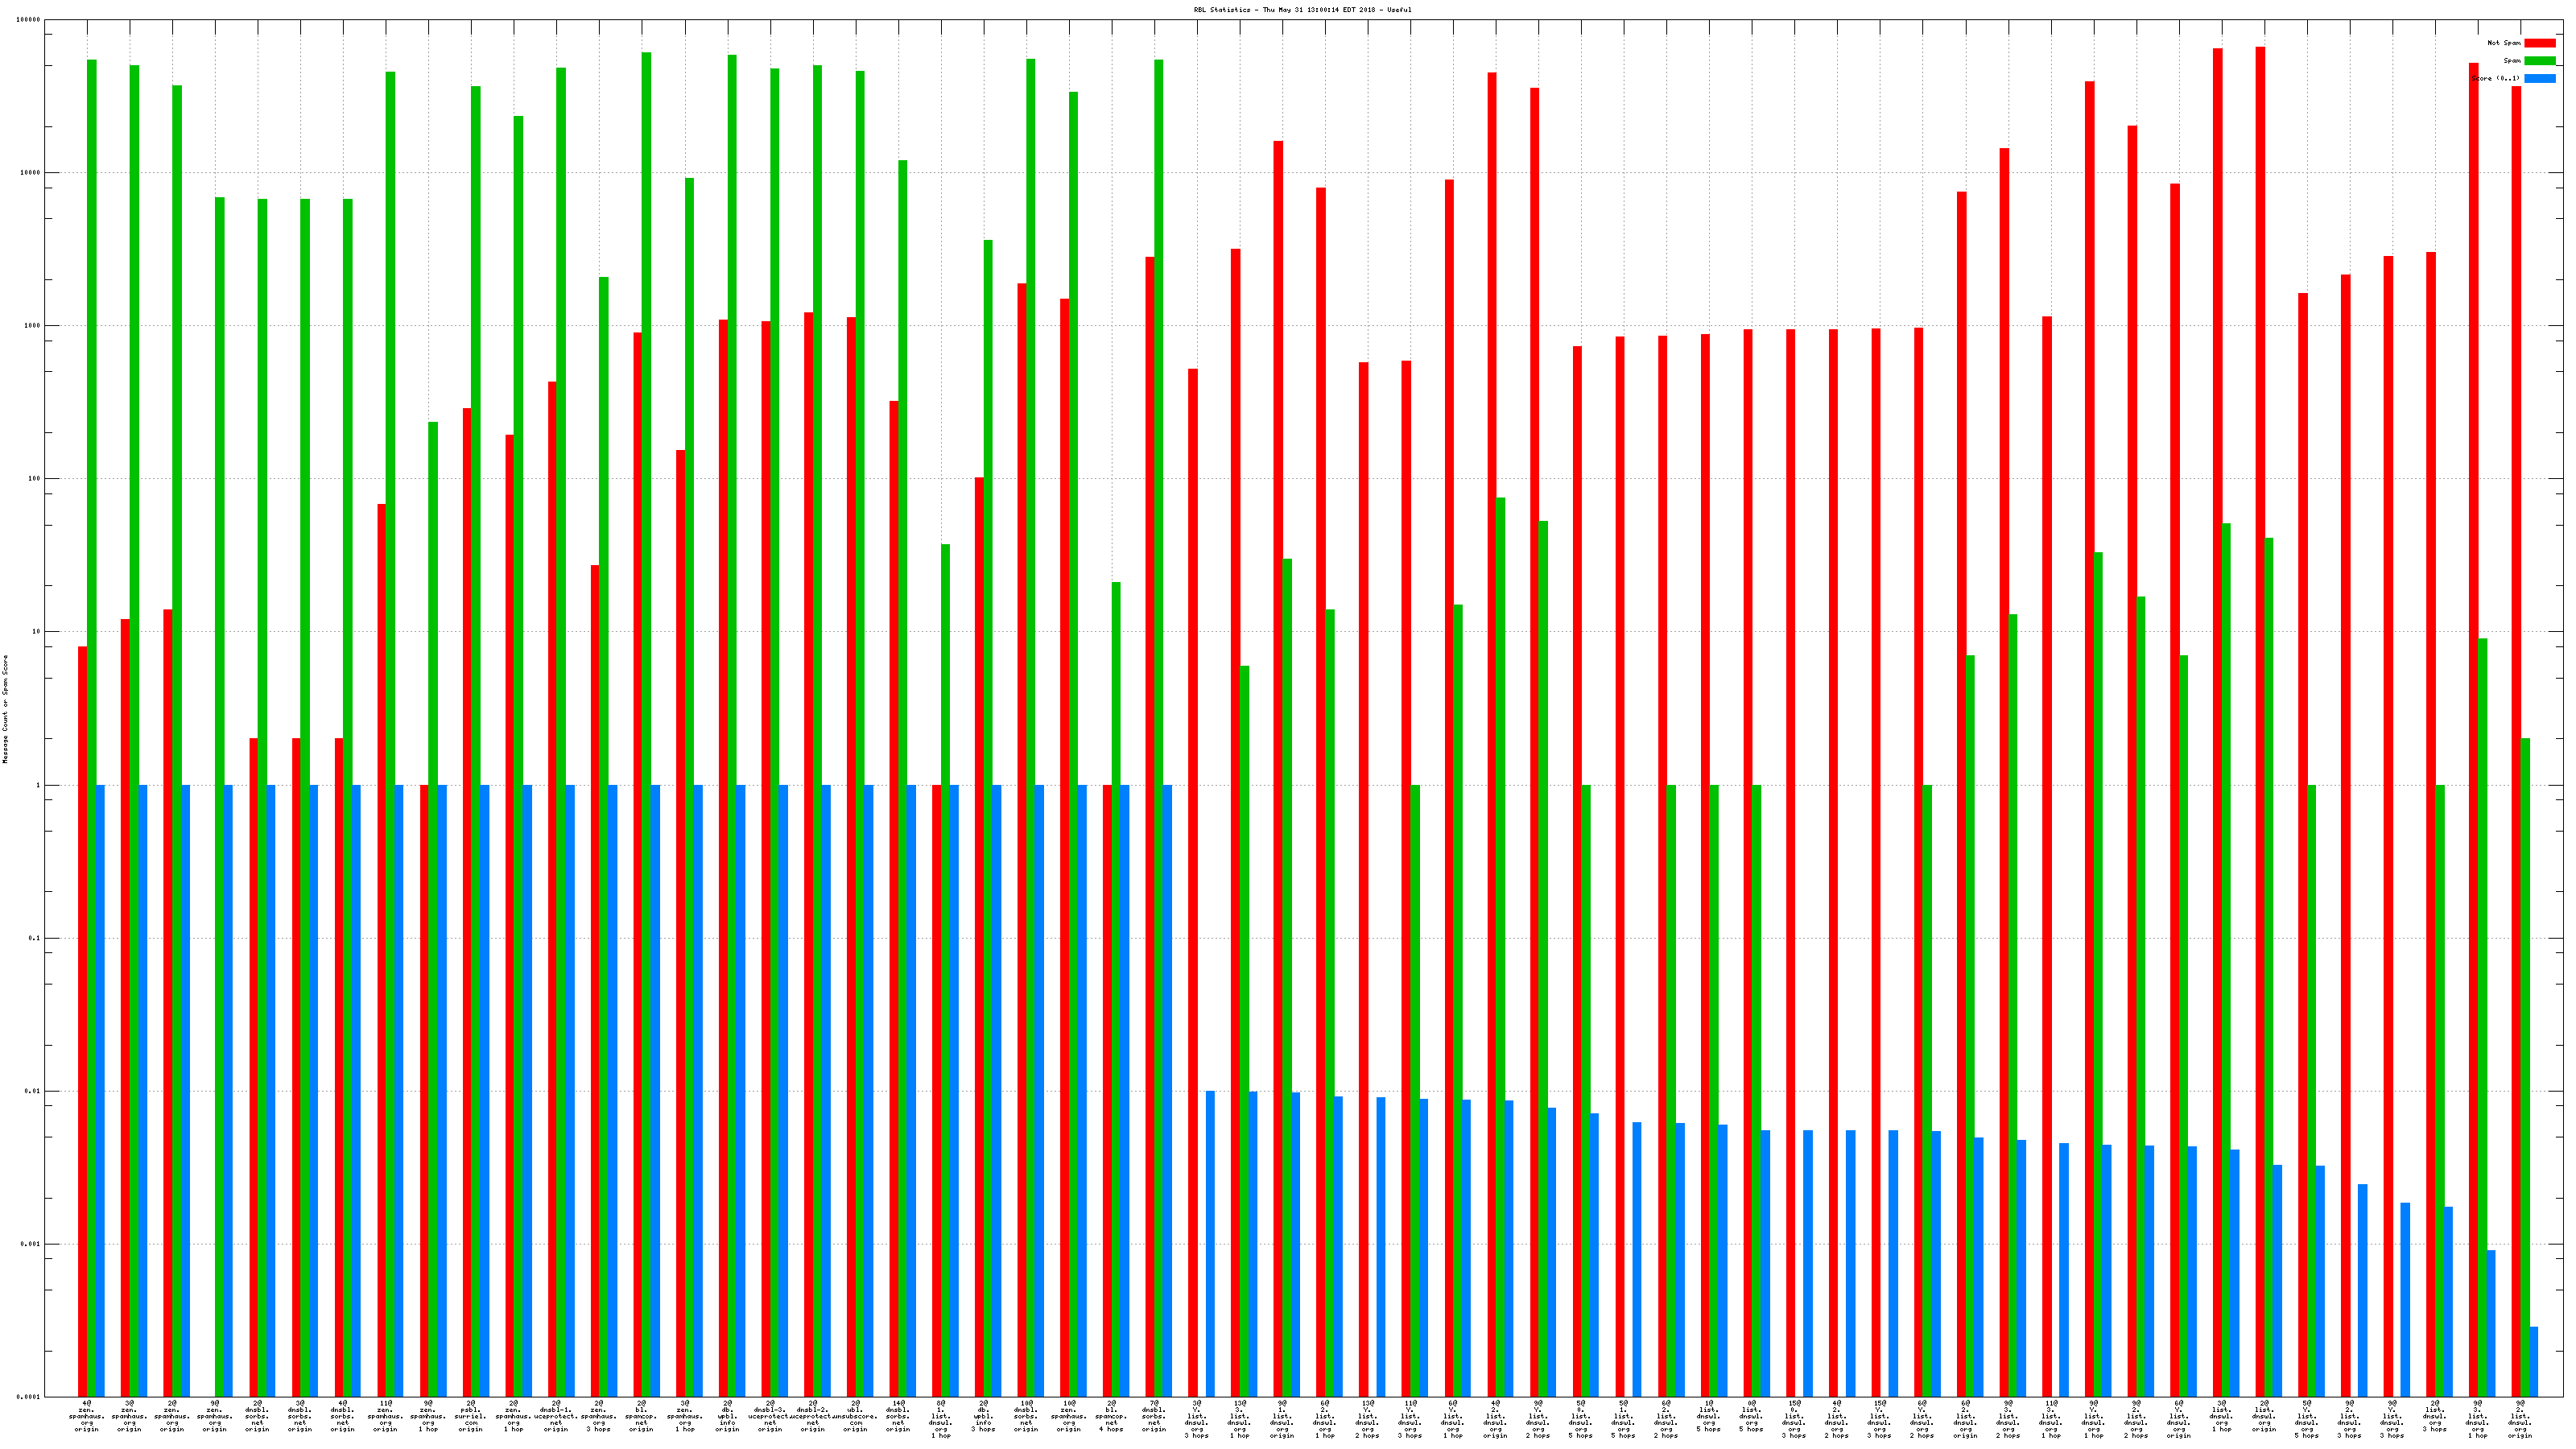This screenshot has width=2576, height=1449.
Task: Click the dnsbl-3.uceprotect.net origin axis label
Action: [770, 1417]
